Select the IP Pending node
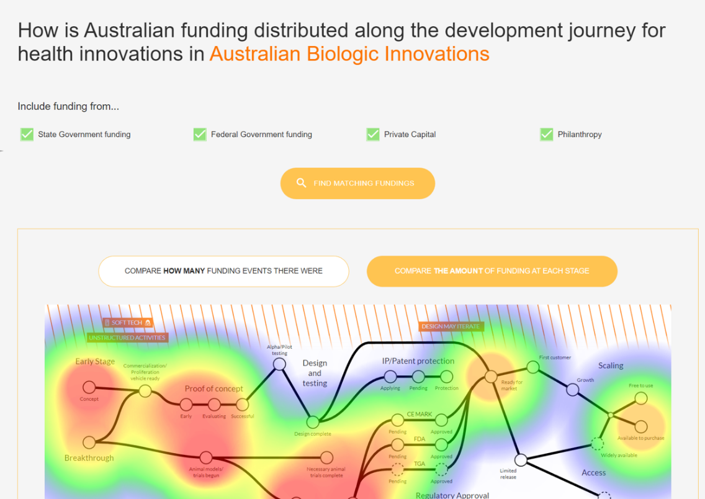Viewport: 705px width, 499px height. 418,376
